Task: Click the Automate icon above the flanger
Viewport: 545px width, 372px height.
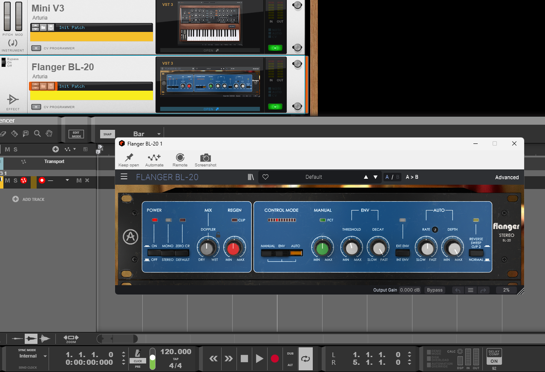Action: pos(154,160)
